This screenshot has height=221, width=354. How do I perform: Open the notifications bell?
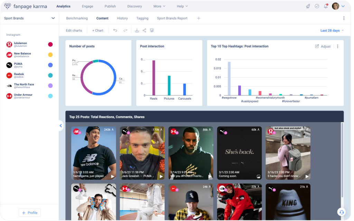tap(326, 6)
